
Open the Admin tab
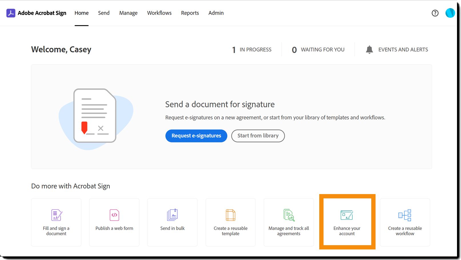216,13
